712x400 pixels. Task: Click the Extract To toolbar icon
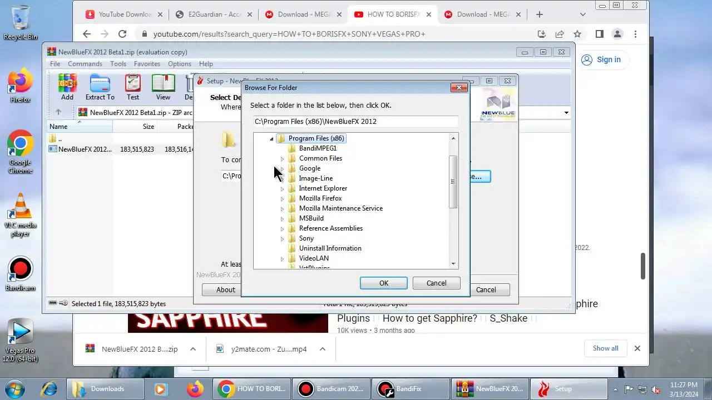click(x=100, y=87)
